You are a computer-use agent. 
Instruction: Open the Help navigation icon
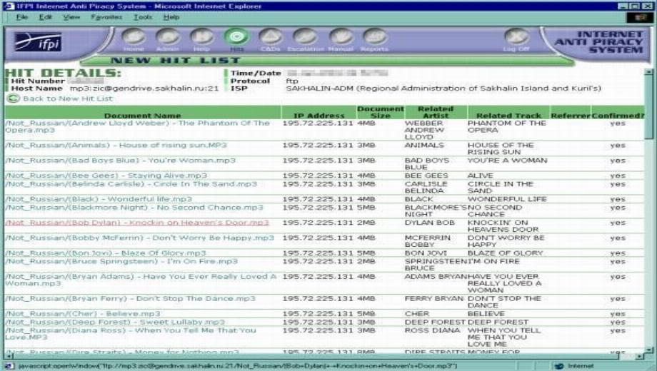pyautogui.click(x=202, y=38)
